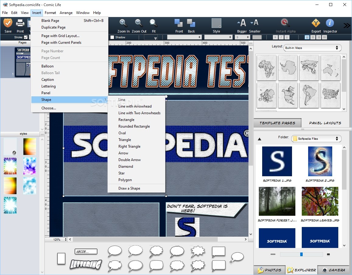Adjust the thumbnail size slider
This screenshot has height=275, width=352.
tap(301, 254)
